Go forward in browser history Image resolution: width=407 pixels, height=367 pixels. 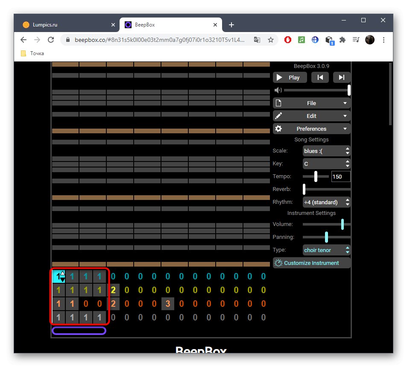[37, 40]
